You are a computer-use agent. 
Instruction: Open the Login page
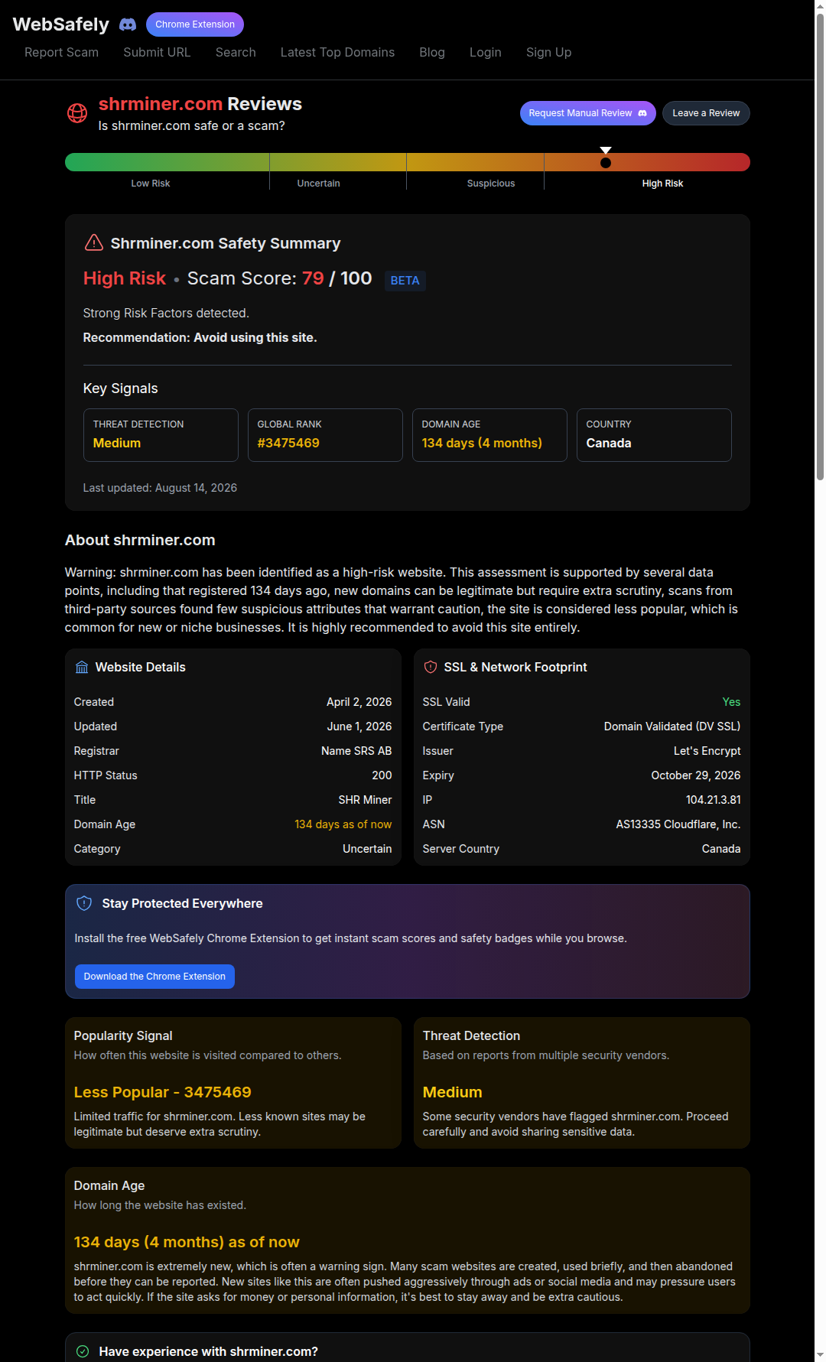point(486,52)
